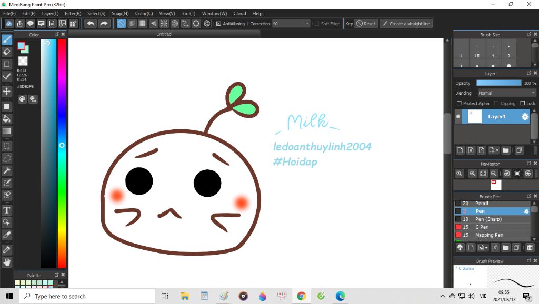Toggle the Soft Edge checkbox
Screen dimensions: 539x304
point(317,24)
